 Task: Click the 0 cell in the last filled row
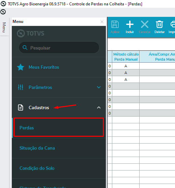point(110,113)
